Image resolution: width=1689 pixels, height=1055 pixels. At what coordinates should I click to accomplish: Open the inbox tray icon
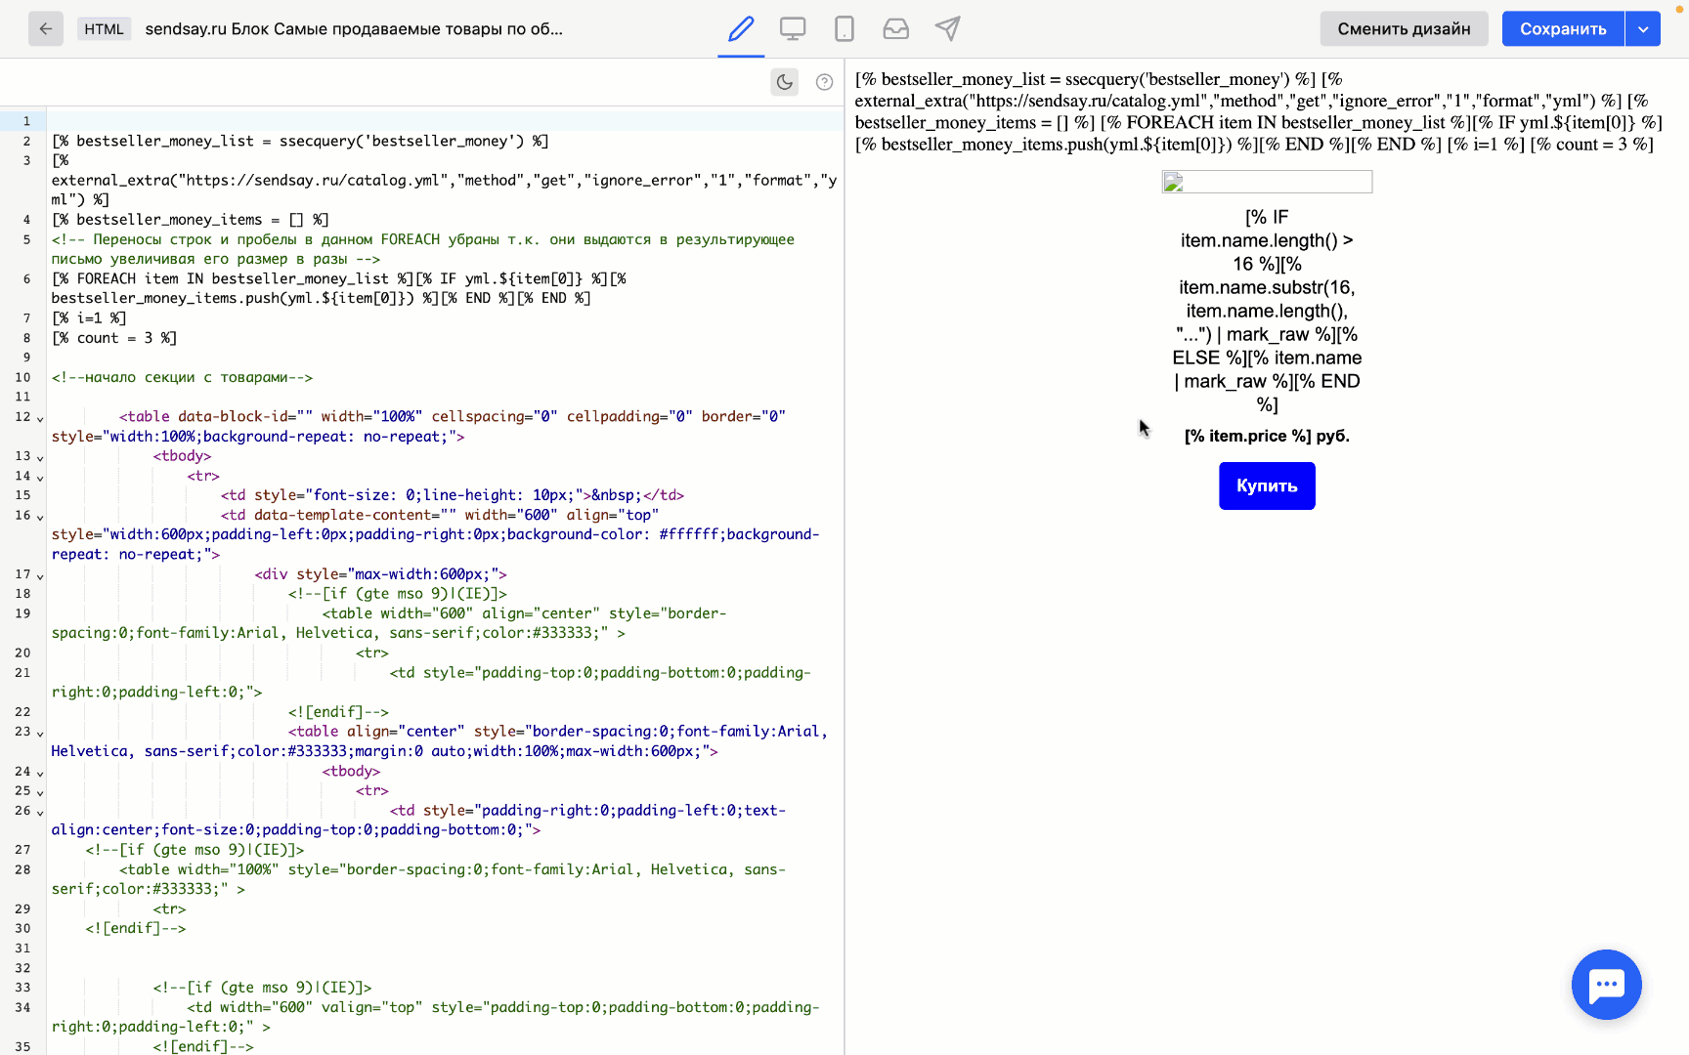(895, 29)
